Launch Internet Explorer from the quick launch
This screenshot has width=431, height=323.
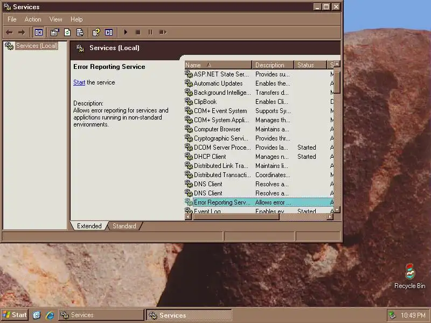[x=50, y=315]
